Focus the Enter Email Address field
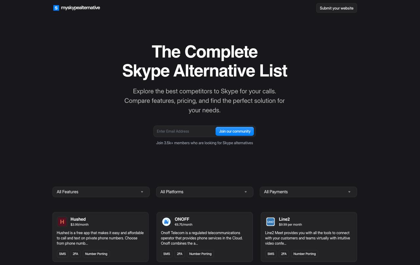This screenshot has height=265, width=420. pyautogui.click(x=185, y=131)
